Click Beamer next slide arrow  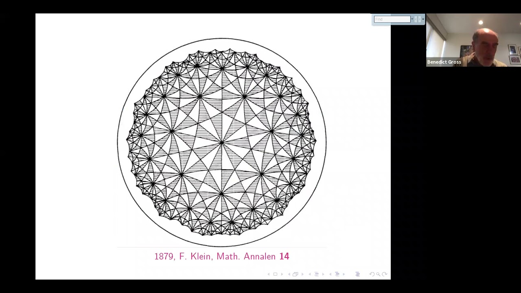[x=282, y=274]
